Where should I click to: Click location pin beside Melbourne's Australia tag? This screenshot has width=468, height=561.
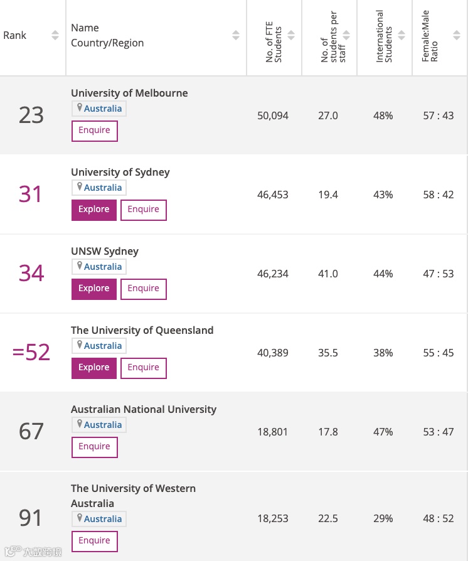click(x=80, y=107)
